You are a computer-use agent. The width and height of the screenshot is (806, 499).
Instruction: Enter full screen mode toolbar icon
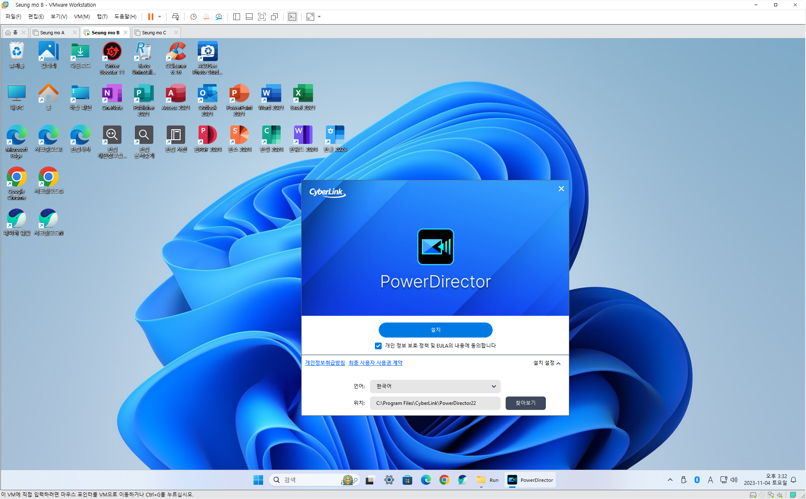click(x=262, y=17)
